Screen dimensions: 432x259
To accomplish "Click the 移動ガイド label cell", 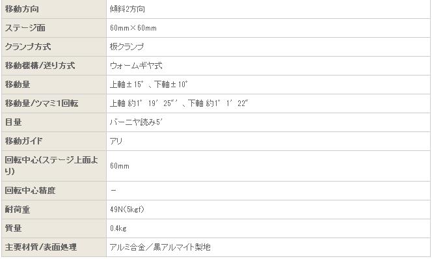I will point(54,141).
